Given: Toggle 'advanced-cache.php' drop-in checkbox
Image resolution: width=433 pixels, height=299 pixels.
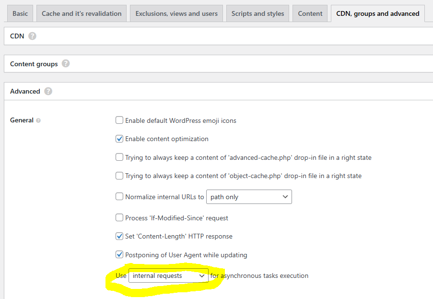Looking at the screenshot, I should click(x=119, y=157).
